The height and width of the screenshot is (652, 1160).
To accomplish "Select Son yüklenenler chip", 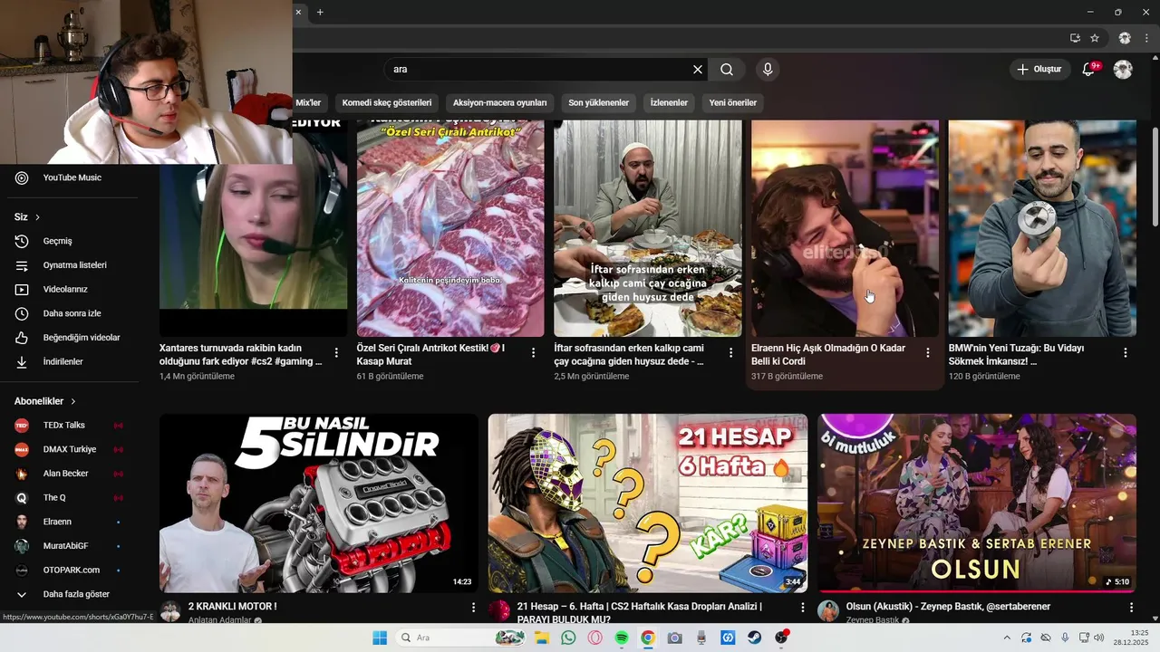I will [598, 103].
